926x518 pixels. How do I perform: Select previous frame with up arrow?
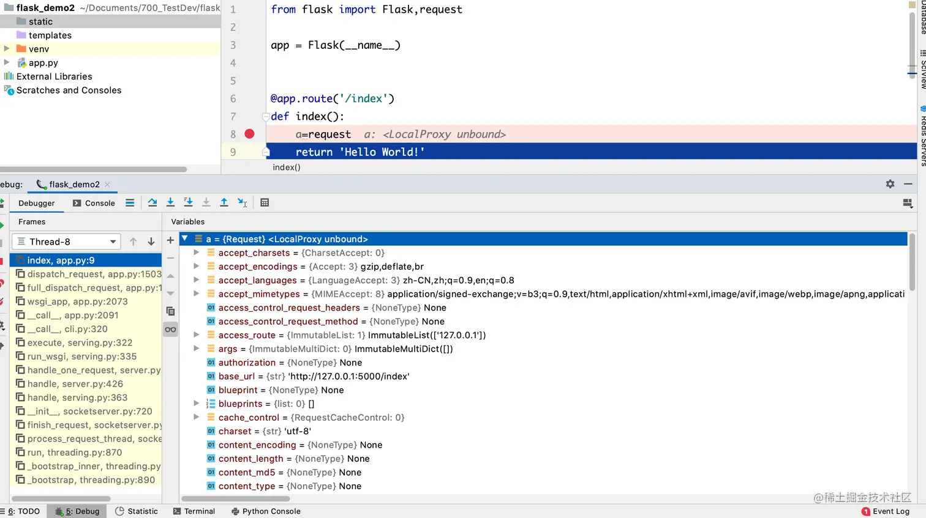[x=133, y=242]
